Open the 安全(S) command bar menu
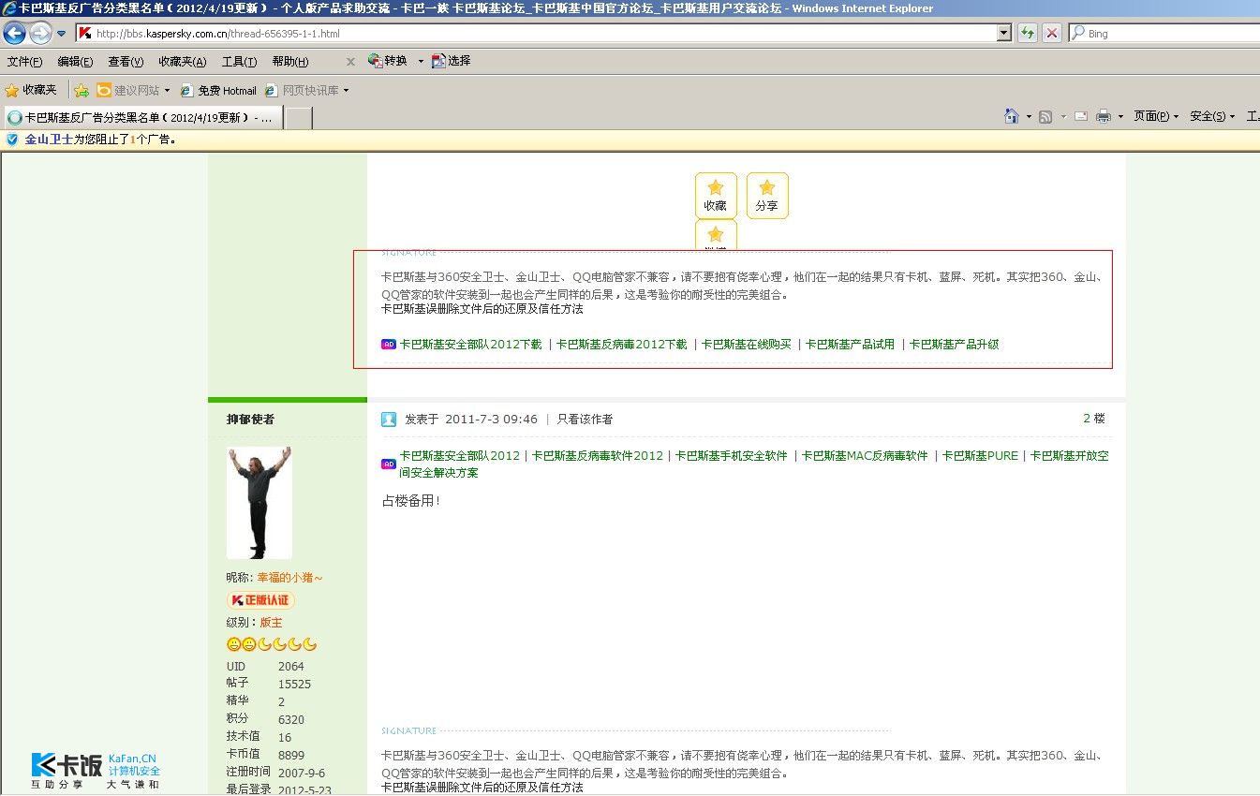This screenshot has height=796, width=1260. pyautogui.click(x=1212, y=116)
